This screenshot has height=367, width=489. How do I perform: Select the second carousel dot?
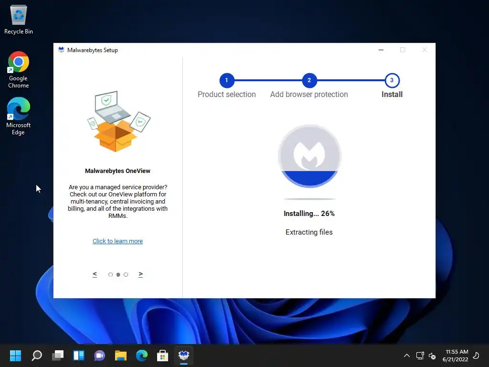(118, 275)
